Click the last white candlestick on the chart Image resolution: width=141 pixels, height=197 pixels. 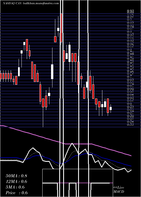(x=111, y=108)
